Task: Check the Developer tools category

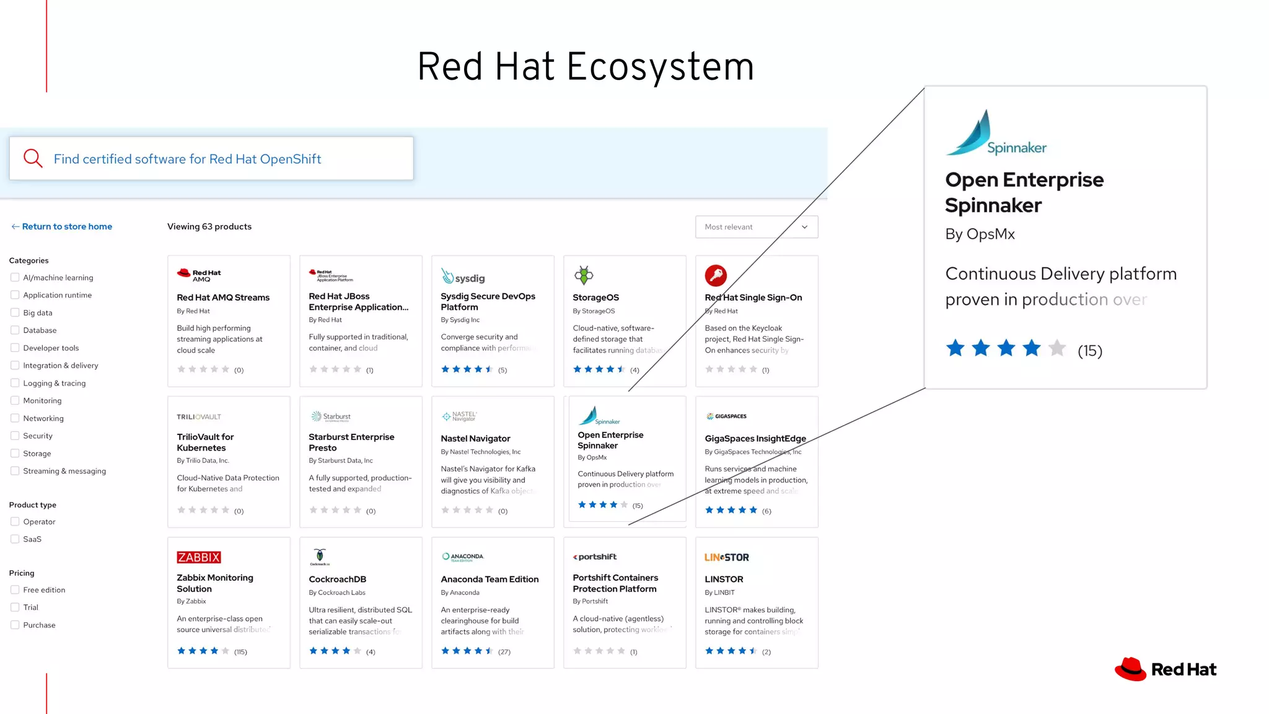Action: [x=15, y=348]
